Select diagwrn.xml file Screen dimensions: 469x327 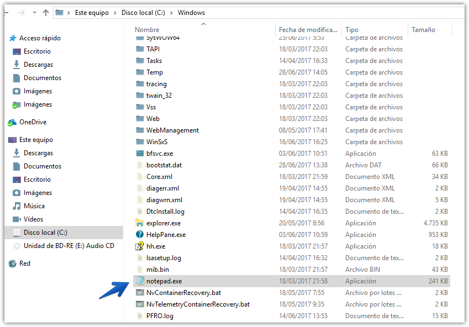click(x=164, y=200)
